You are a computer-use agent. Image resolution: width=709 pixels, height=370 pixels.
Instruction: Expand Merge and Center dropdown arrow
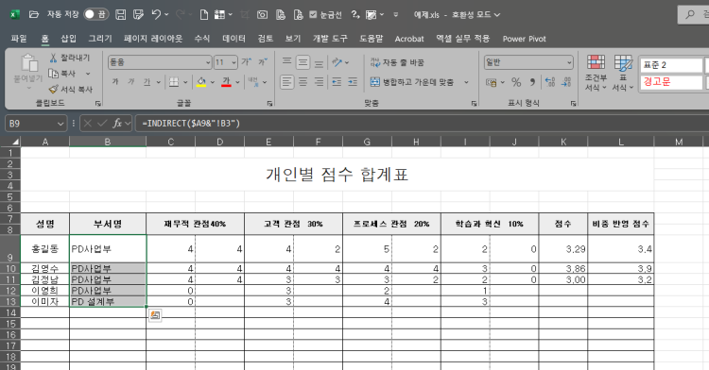(466, 82)
